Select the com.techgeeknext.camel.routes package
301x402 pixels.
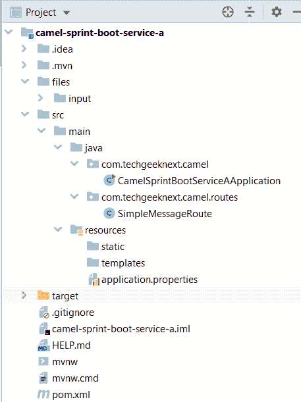pos(170,197)
